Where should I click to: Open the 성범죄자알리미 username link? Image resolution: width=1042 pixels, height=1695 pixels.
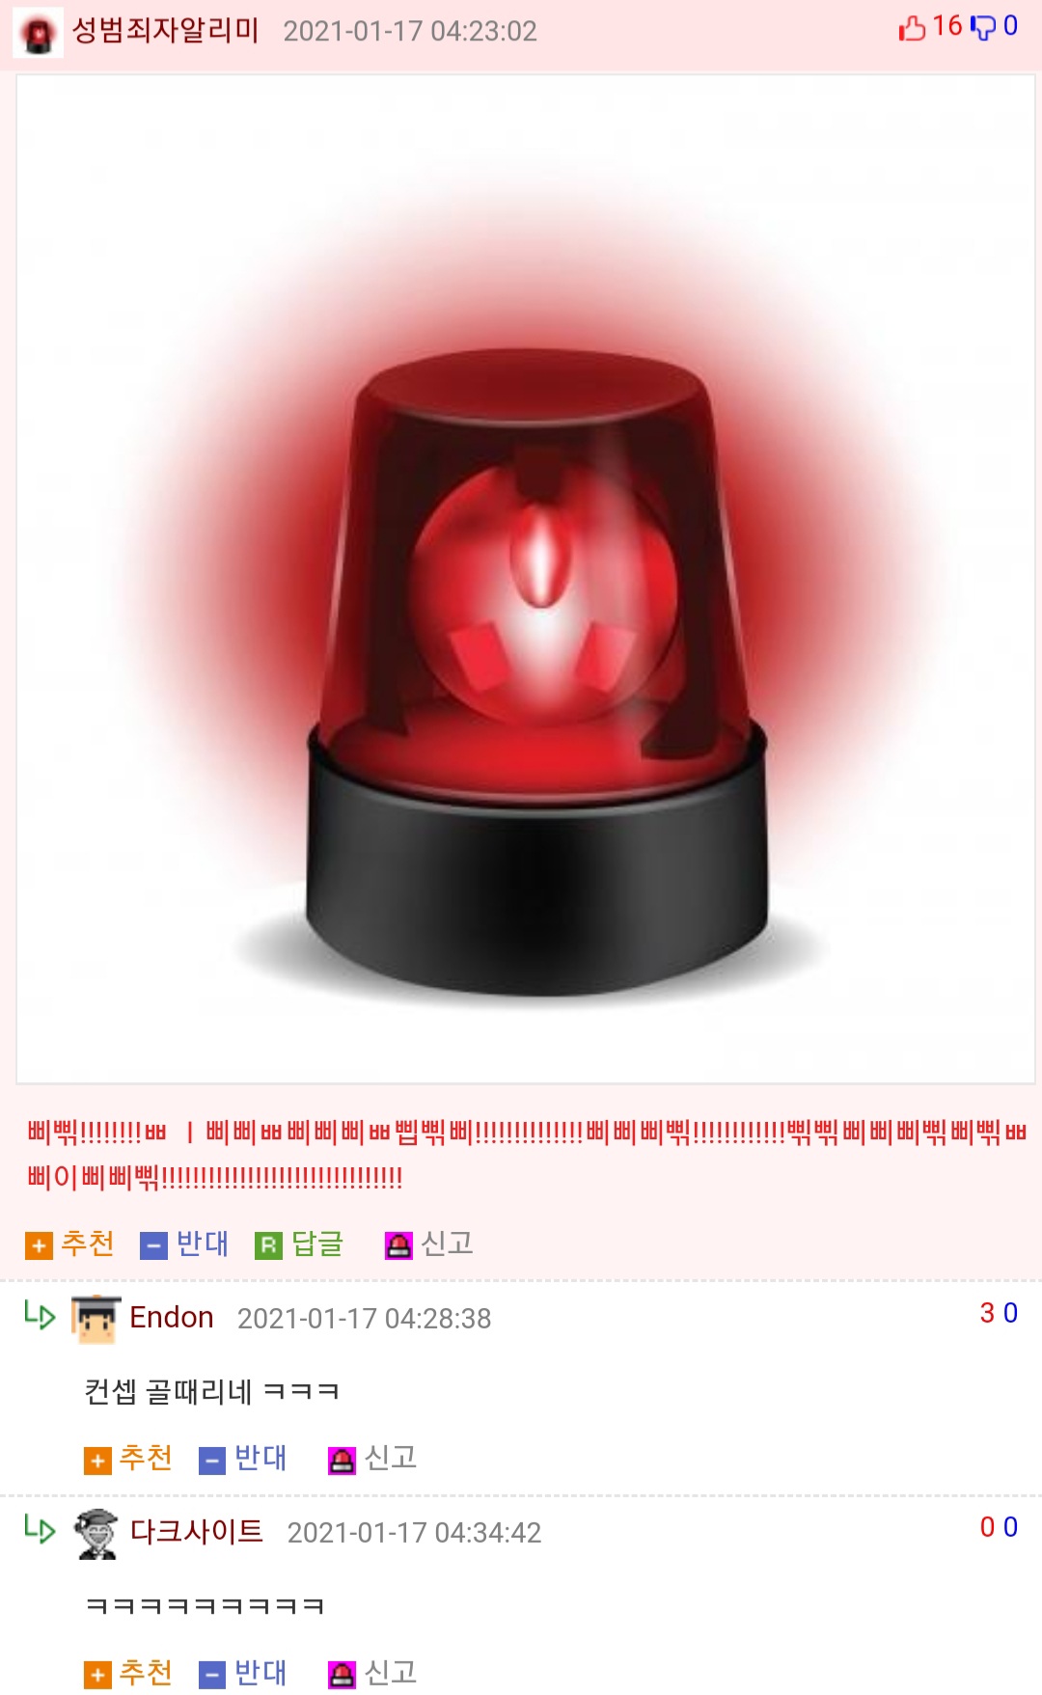point(166,31)
